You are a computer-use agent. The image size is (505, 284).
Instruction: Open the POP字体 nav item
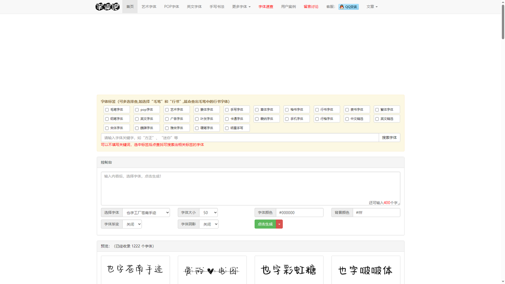(x=171, y=7)
